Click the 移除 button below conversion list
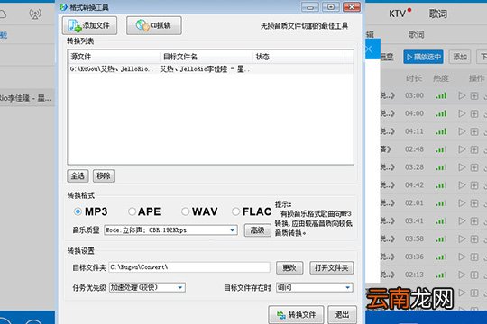Image resolution: width=487 pixels, height=324 pixels. [x=104, y=175]
